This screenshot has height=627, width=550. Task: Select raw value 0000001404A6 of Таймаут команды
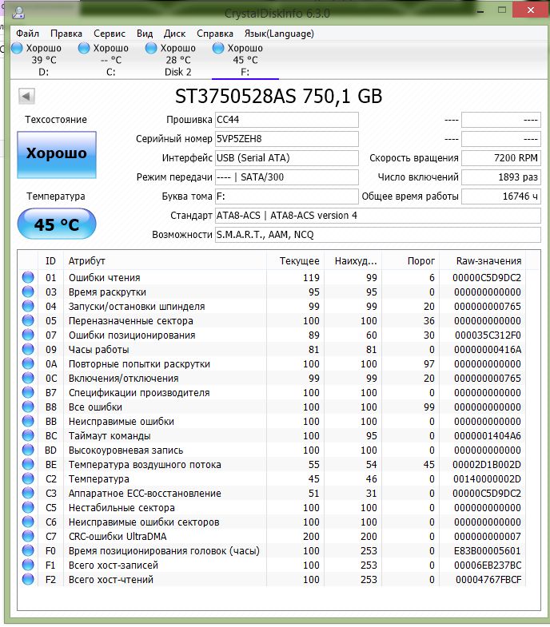click(487, 436)
